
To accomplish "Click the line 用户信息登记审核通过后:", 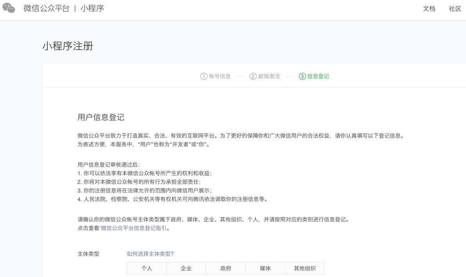I will click(108, 165).
